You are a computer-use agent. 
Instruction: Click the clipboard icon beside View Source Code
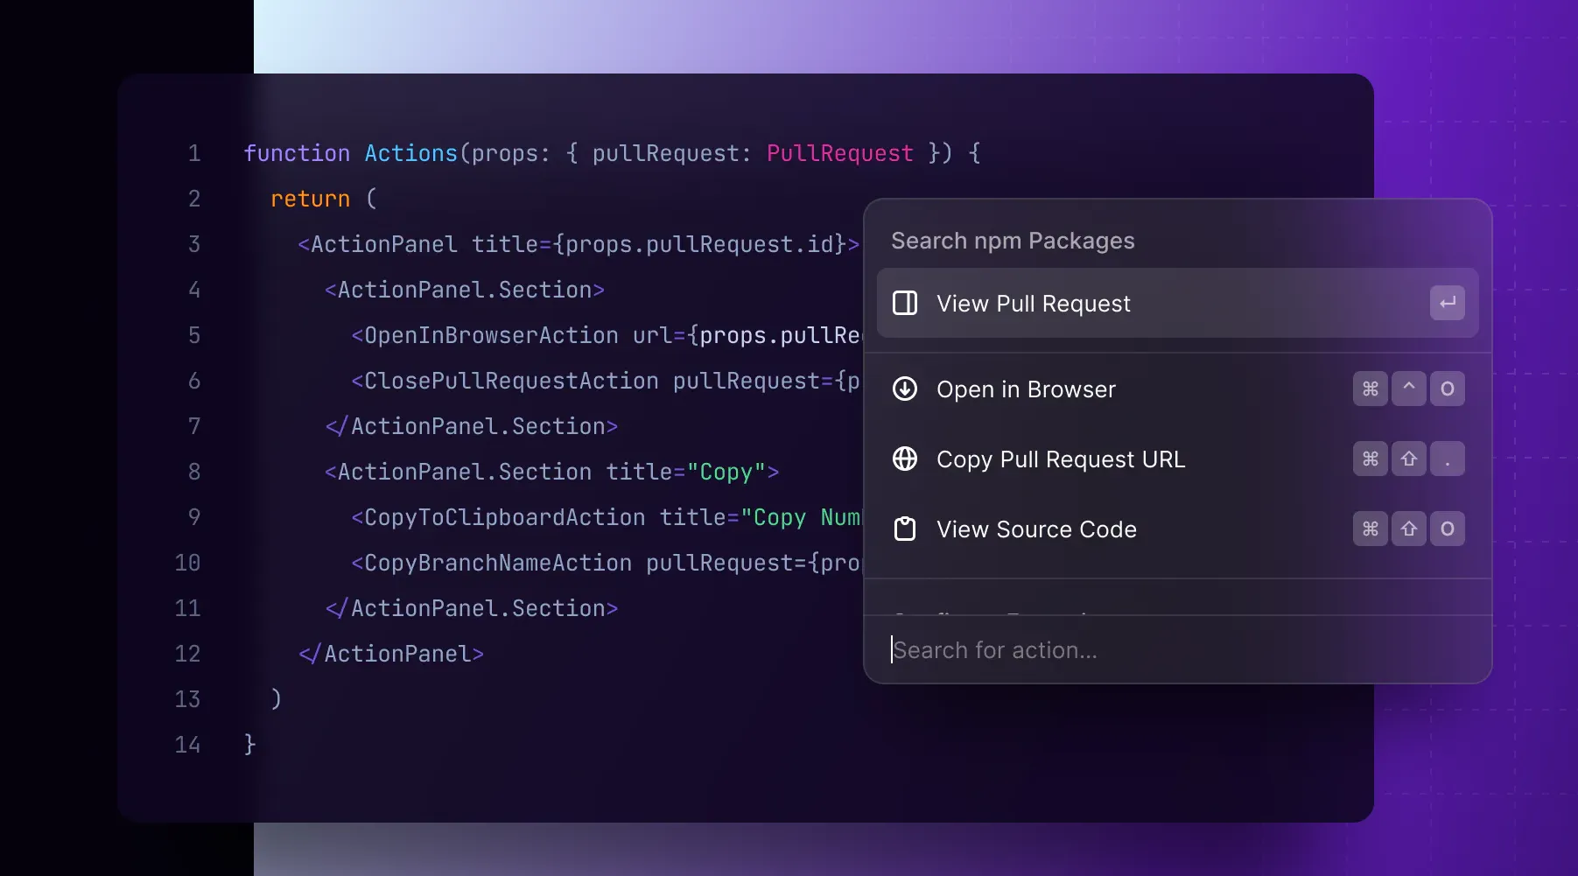(x=904, y=529)
